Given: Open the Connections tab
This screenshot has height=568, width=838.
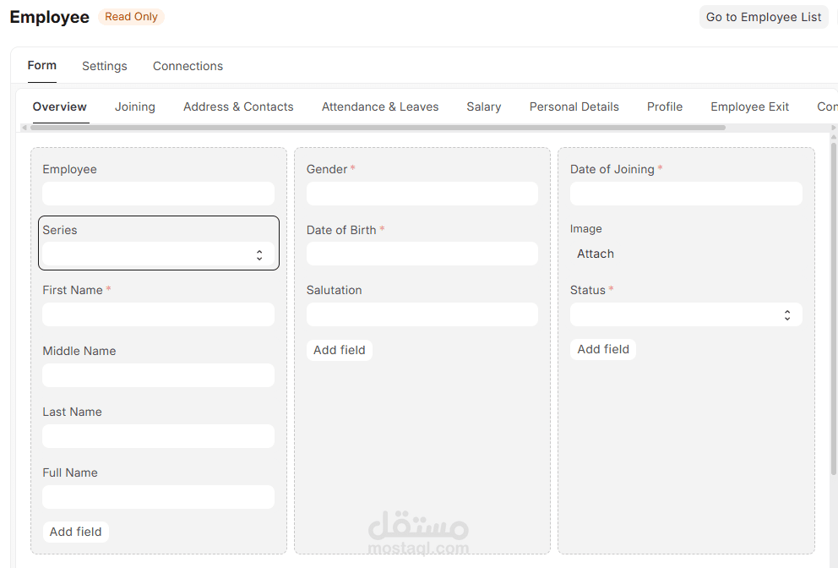Looking at the screenshot, I should click(x=188, y=66).
